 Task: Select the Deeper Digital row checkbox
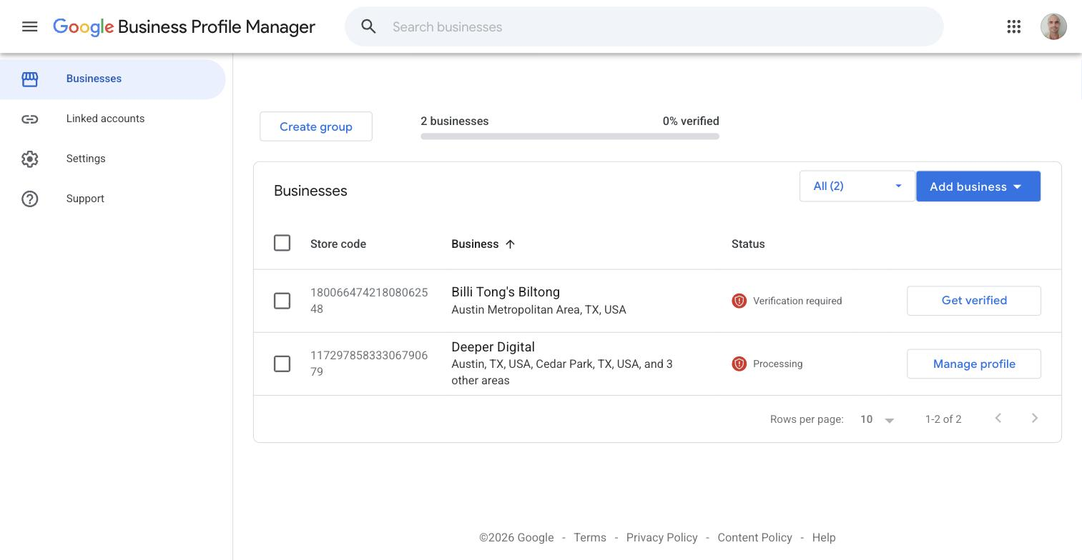point(282,364)
